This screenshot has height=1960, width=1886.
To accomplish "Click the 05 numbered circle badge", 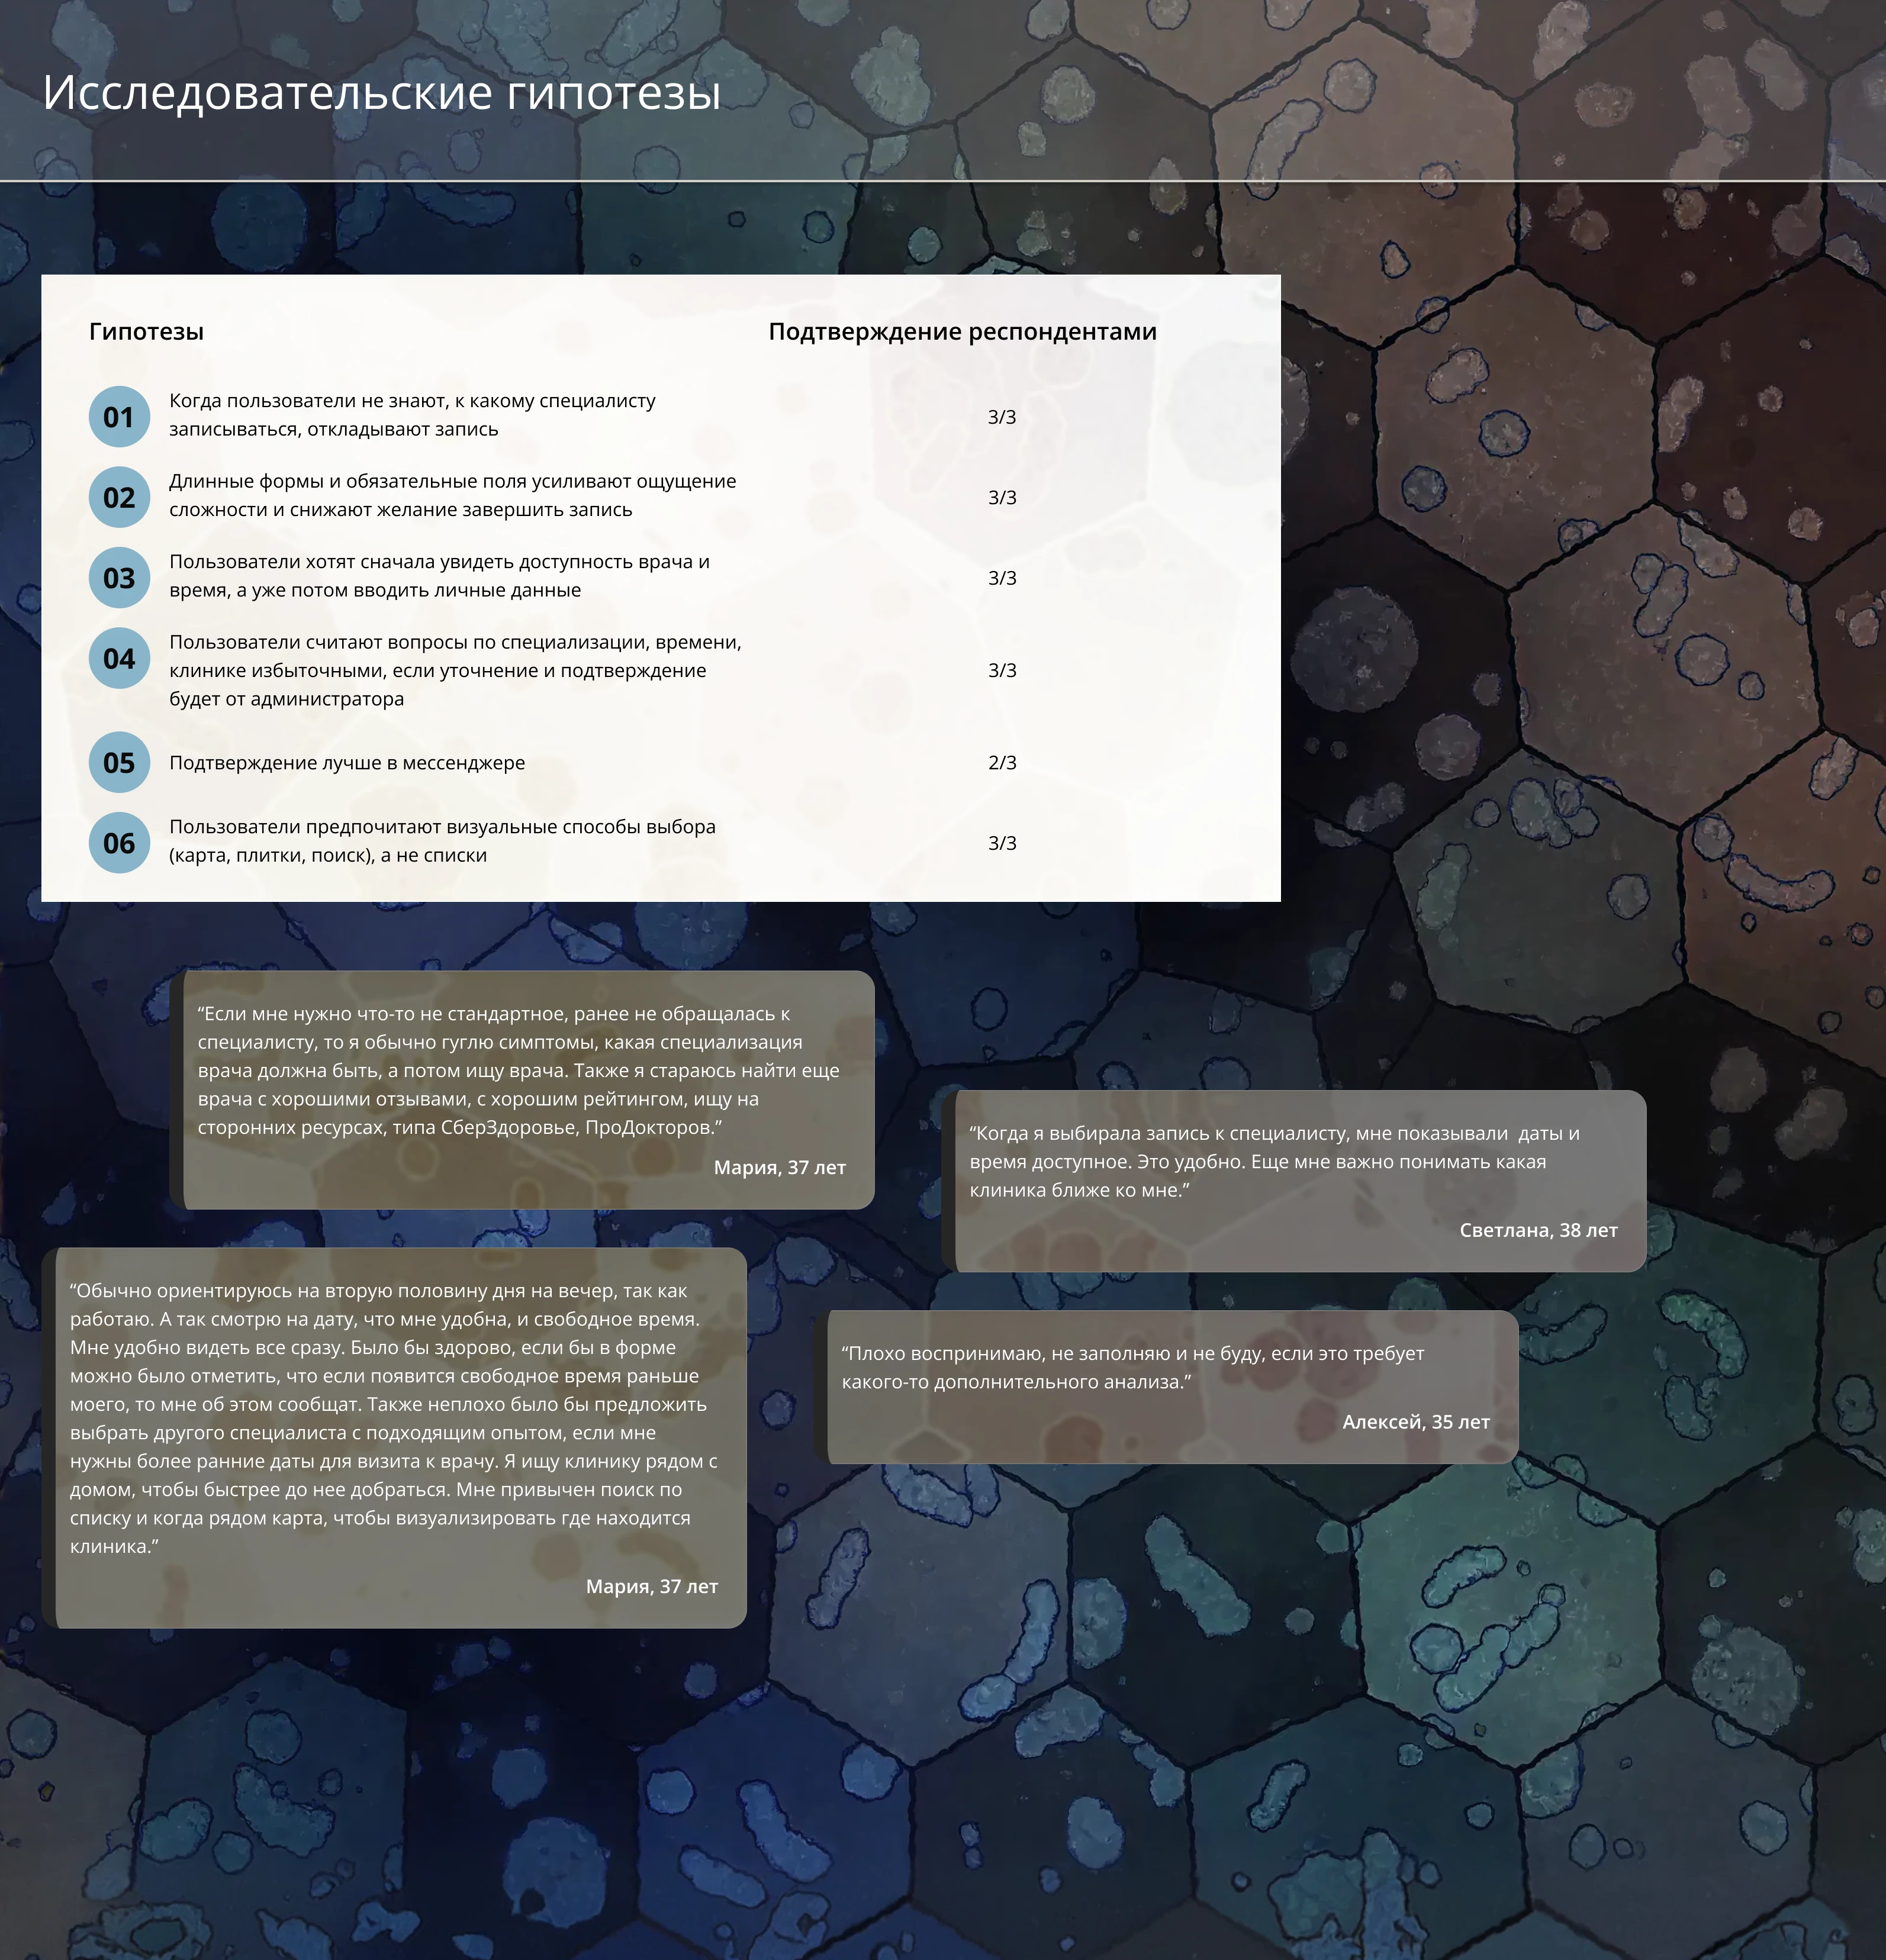I will 119,762.
